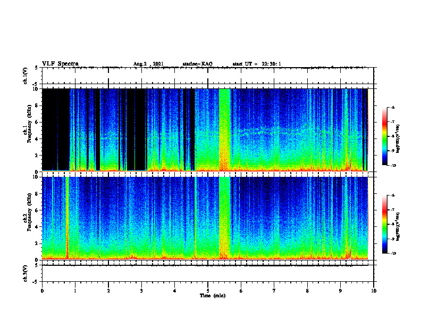Click the "ch.3(V)" waveform axis label
This screenshot has width=421, height=326.
26,273
